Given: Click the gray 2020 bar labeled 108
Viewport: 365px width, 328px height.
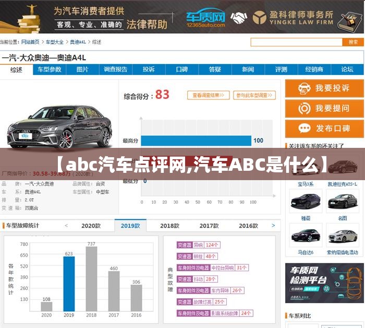Looking at the screenshot, I should pyautogui.click(x=46, y=307).
